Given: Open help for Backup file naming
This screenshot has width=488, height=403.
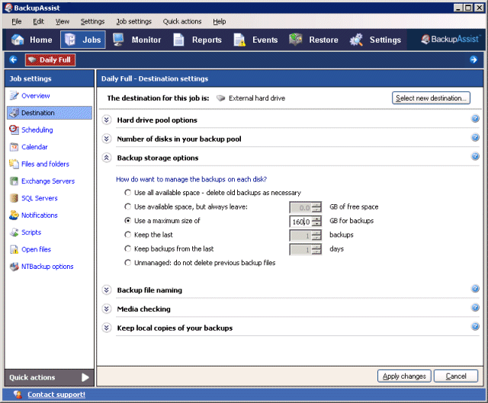Looking at the screenshot, I should click(475, 289).
